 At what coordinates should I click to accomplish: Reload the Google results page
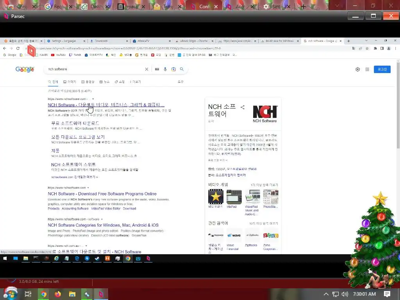18,48
